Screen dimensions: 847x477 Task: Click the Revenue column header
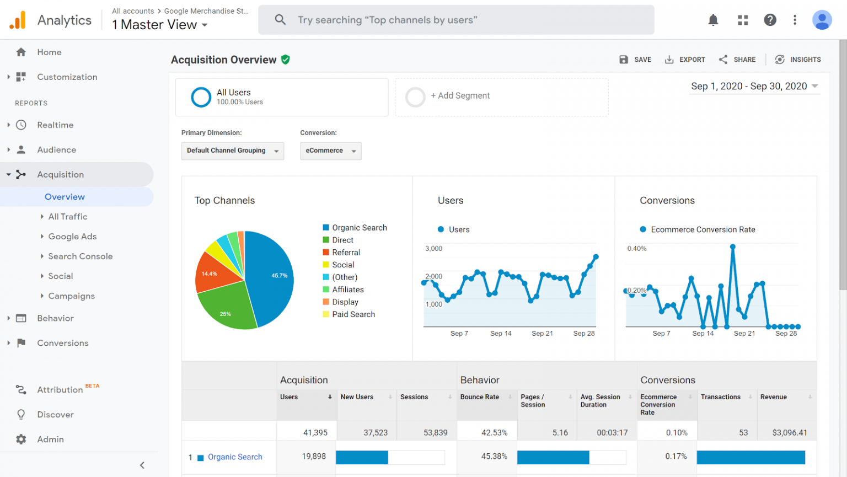(x=774, y=397)
